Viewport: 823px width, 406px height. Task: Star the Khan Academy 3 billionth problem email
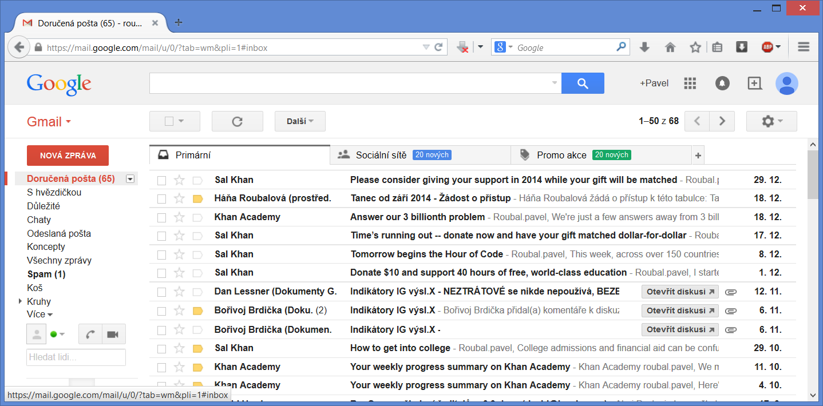point(179,217)
